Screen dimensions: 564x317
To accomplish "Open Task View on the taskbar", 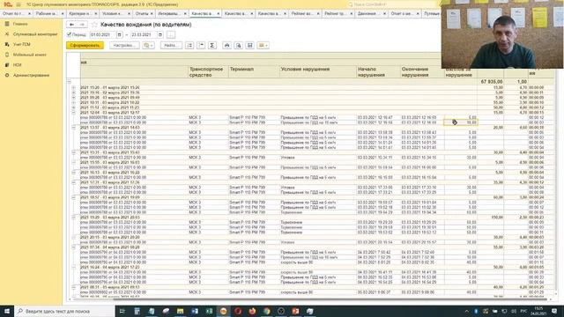I will pos(122,311).
